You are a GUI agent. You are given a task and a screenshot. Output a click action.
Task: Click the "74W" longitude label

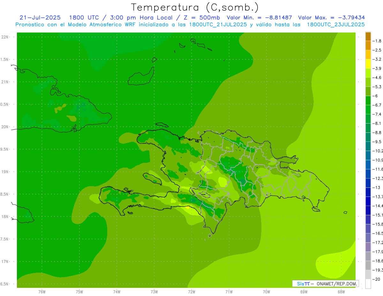coord(117,292)
